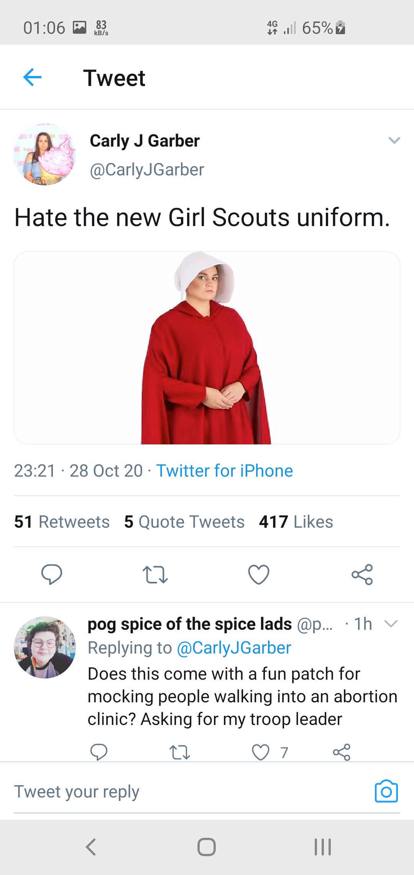
Task: Open Twitter for iPhone source link
Action: [225, 471]
